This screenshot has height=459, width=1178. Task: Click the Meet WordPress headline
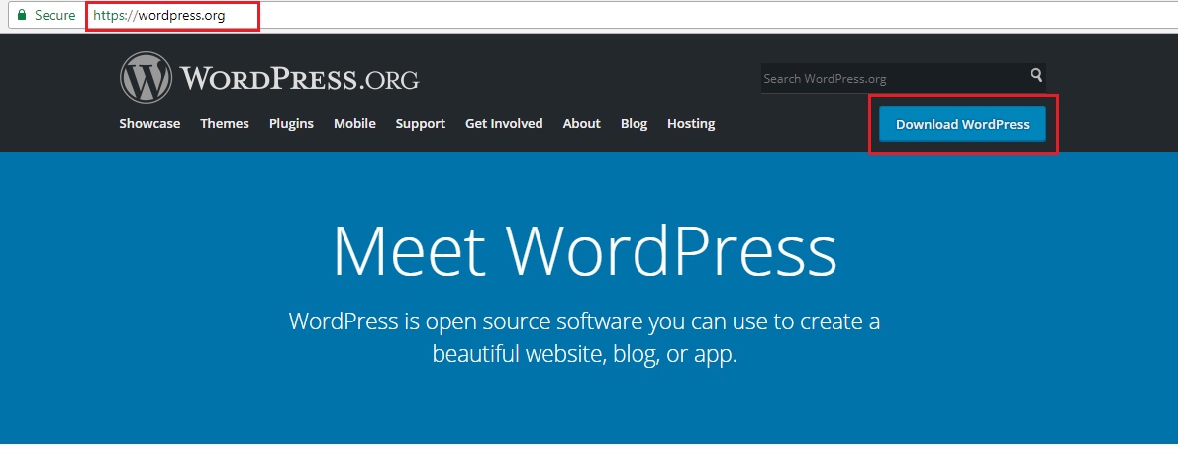pos(584,250)
